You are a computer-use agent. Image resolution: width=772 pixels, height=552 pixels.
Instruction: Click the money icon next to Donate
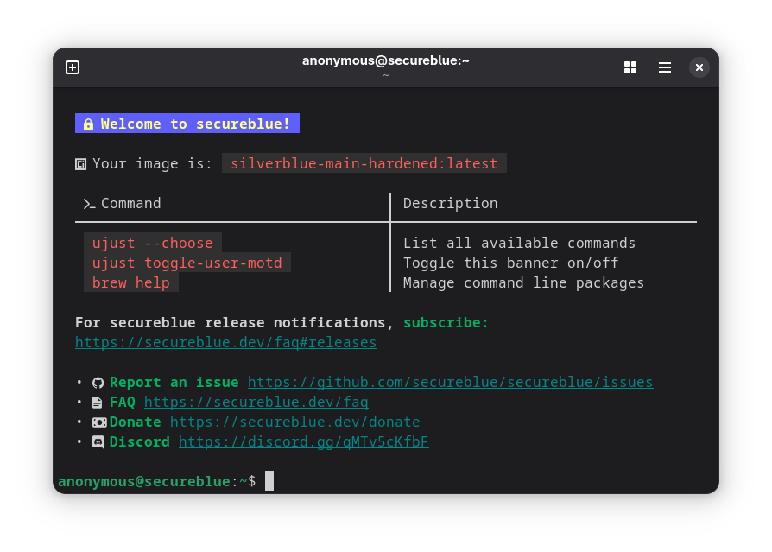[x=99, y=422]
